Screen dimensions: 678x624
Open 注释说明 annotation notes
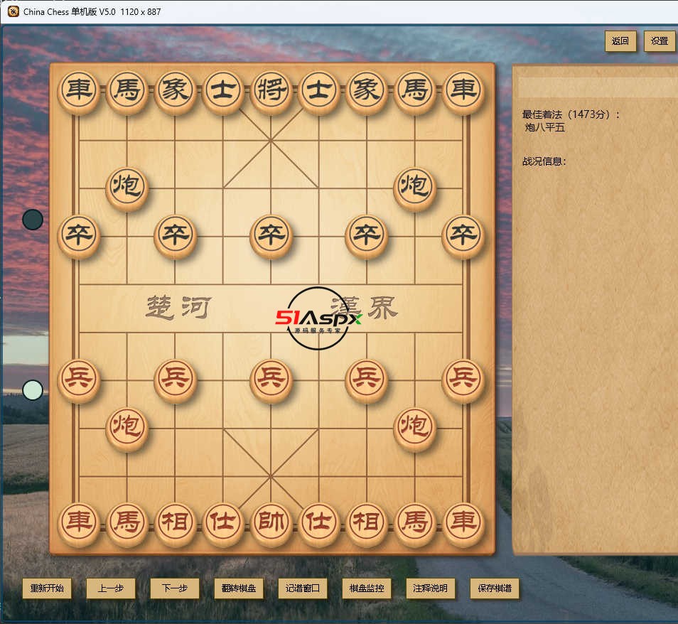point(430,588)
